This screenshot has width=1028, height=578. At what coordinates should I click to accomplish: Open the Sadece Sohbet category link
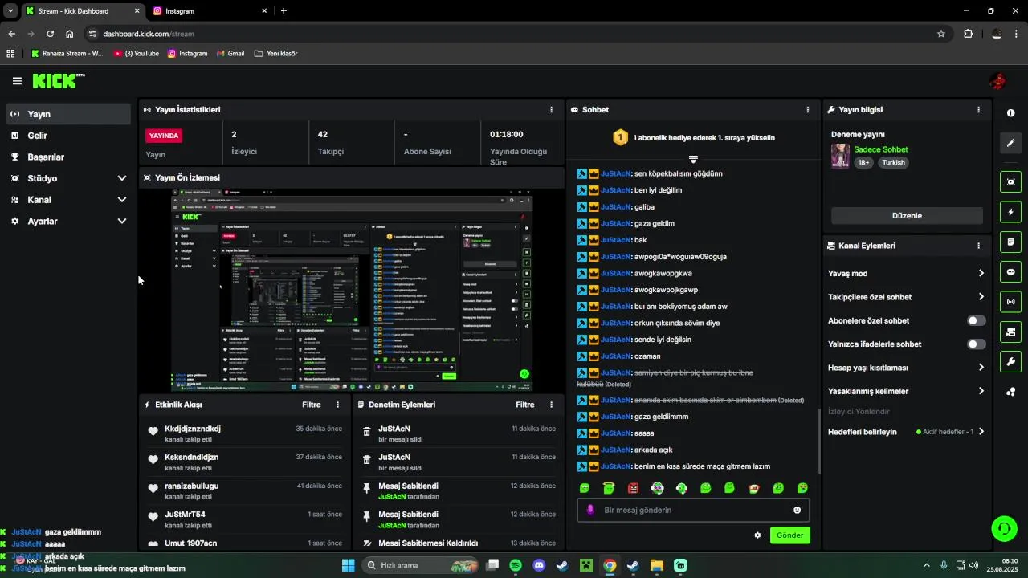coord(881,149)
